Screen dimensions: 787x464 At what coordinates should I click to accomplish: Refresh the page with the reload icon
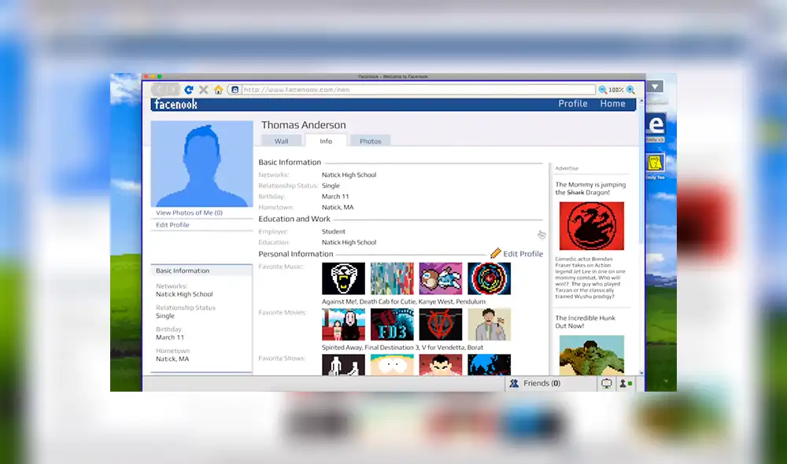point(189,89)
